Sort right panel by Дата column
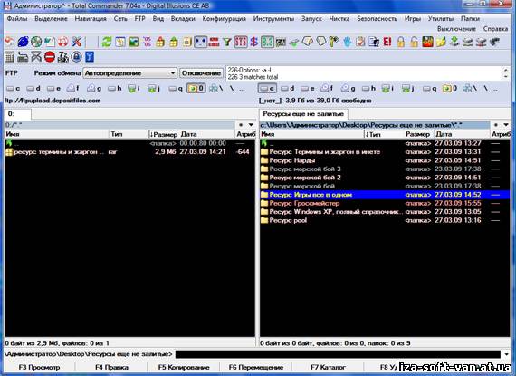The width and height of the screenshot is (516, 376). pos(462,134)
